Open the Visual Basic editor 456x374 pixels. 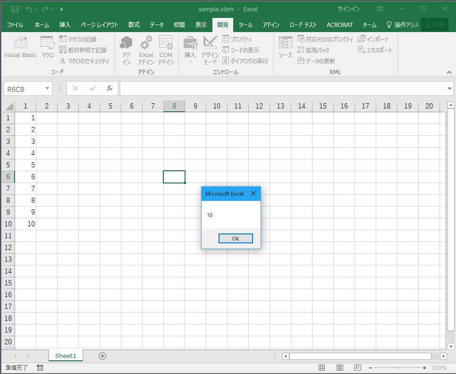[20, 47]
